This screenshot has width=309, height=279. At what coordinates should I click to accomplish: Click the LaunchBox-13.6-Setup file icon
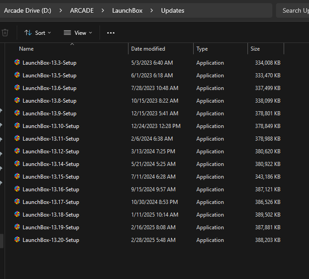(x=17, y=88)
